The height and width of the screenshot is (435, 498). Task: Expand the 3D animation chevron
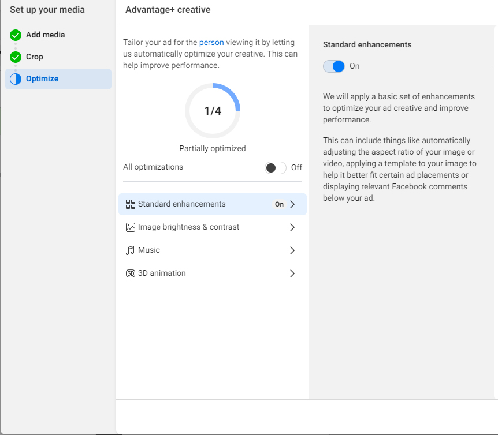pyautogui.click(x=292, y=273)
